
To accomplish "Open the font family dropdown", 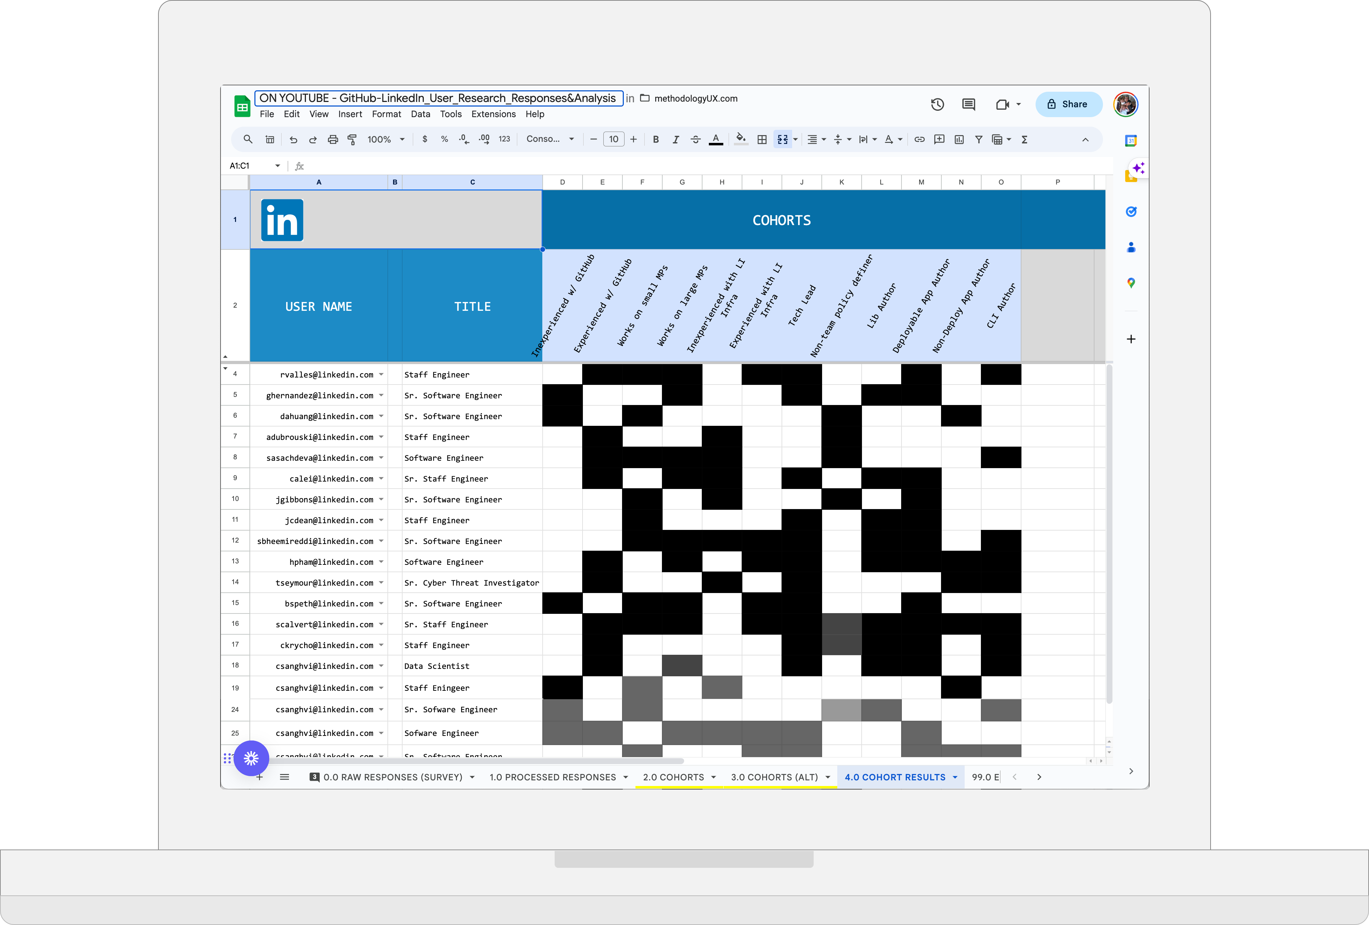I will (x=550, y=140).
